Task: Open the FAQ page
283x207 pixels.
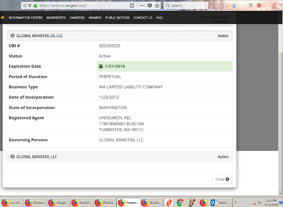Action: click(x=159, y=18)
